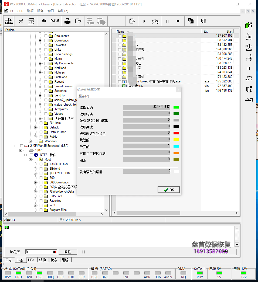Collapse the Root folder node
Screen dimensions: 258x282
pos(30,159)
